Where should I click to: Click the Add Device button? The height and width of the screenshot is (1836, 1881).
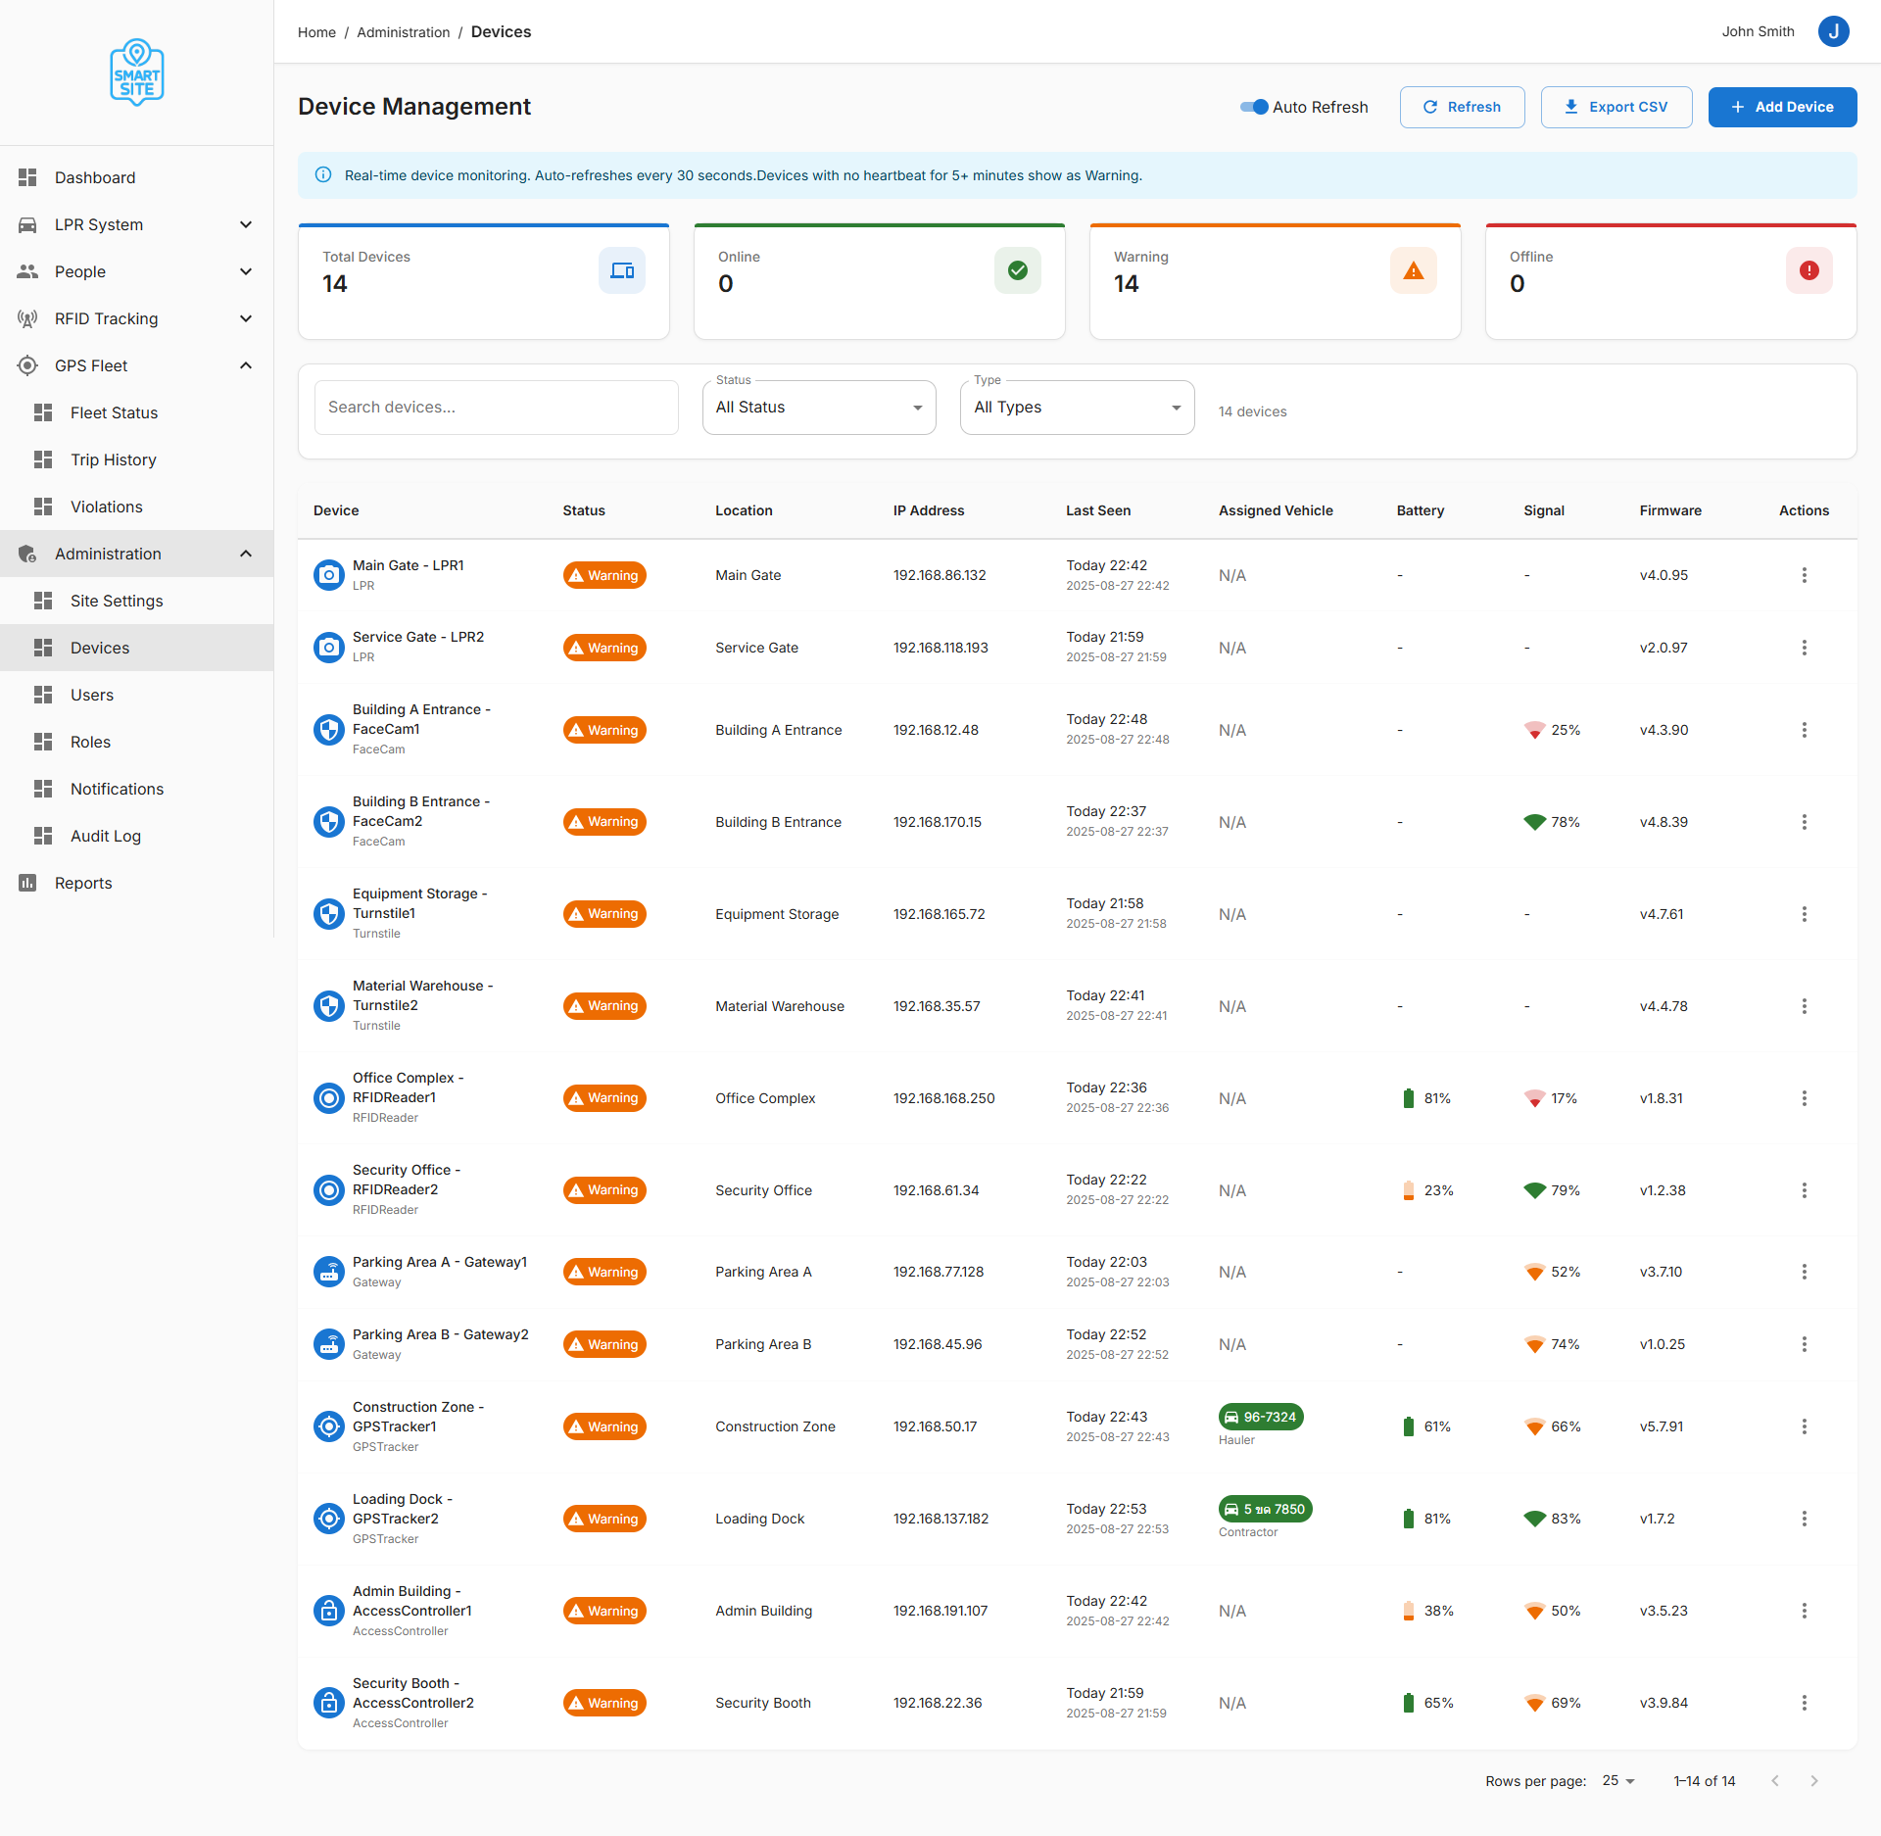(x=1782, y=107)
